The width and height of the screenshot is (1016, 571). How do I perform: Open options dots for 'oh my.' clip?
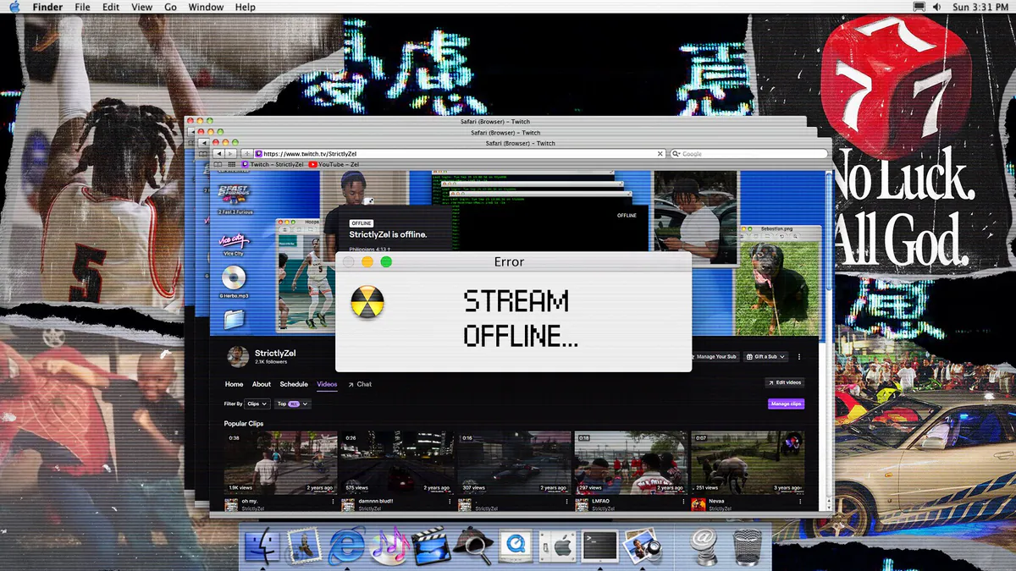333,501
